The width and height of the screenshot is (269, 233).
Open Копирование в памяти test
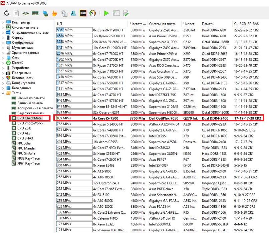click(x=35, y=108)
